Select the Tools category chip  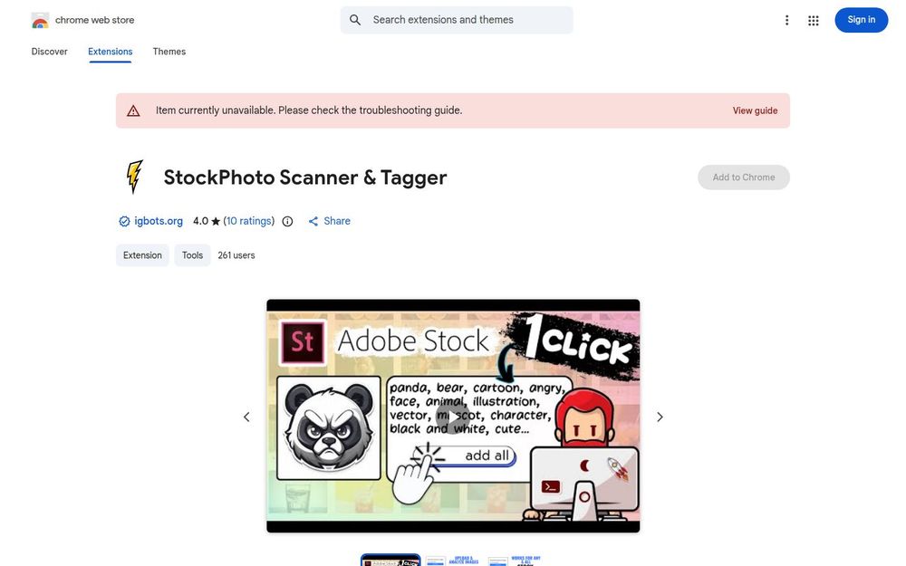click(192, 255)
